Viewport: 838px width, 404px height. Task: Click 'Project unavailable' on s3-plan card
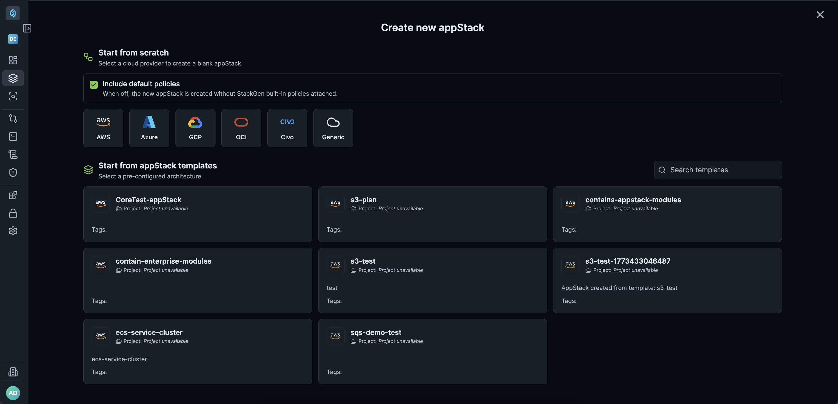(x=400, y=209)
